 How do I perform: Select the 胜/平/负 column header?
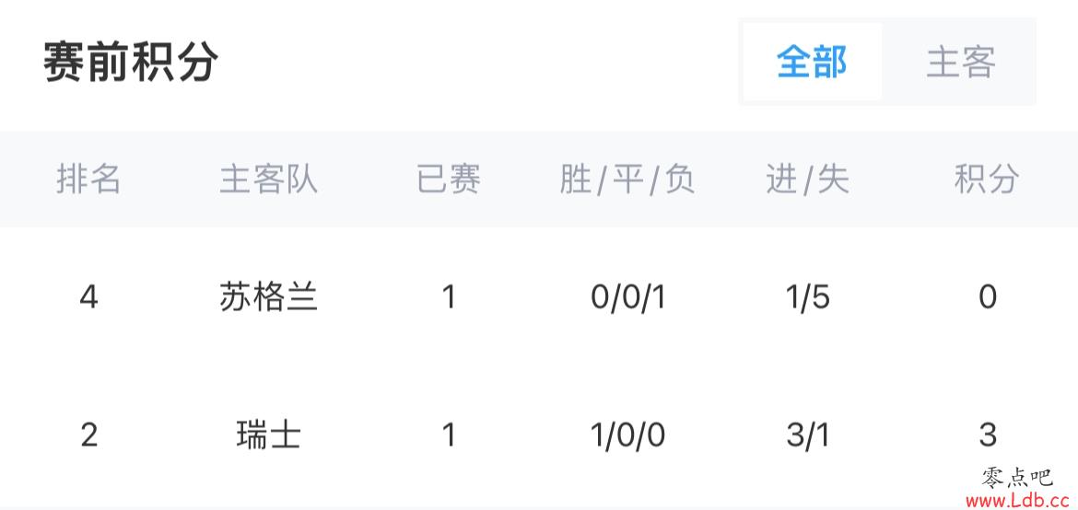tap(627, 180)
